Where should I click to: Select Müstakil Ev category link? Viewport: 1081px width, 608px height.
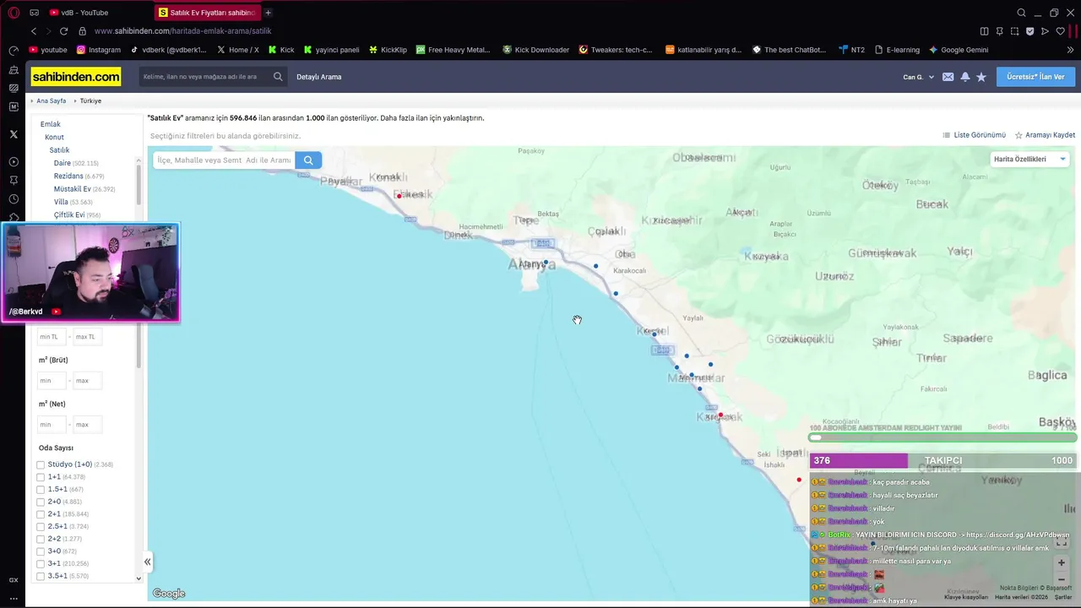(73, 189)
